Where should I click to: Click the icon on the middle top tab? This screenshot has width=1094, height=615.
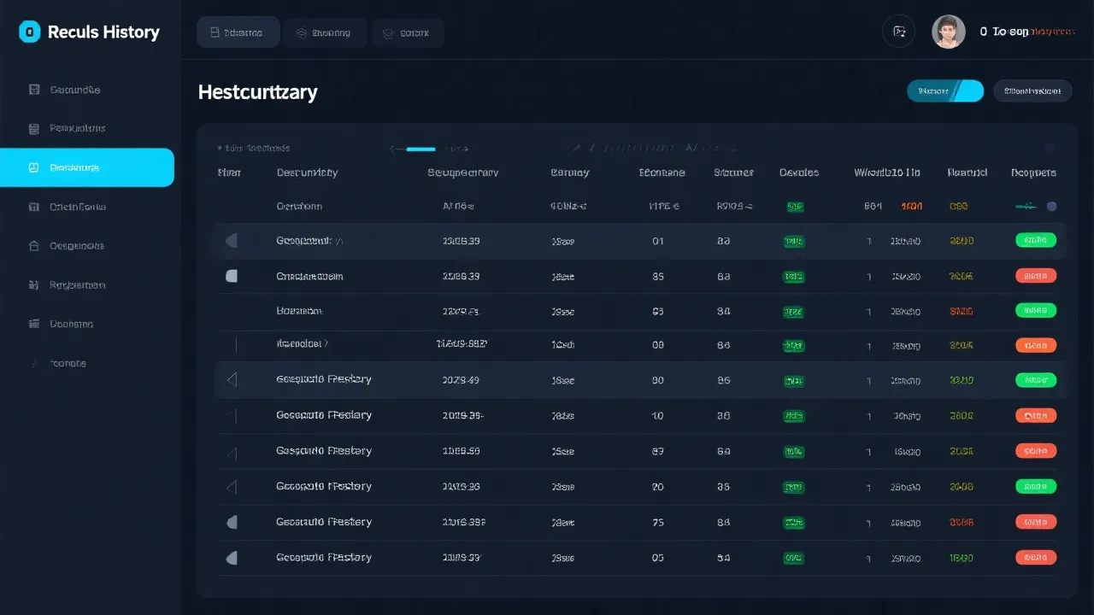tap(301, 33)
